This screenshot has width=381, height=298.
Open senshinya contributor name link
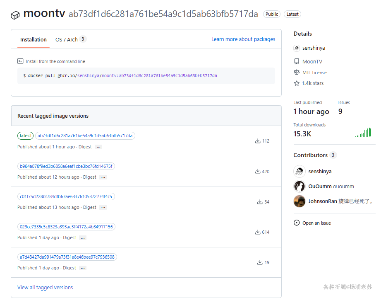coord(320,172)
